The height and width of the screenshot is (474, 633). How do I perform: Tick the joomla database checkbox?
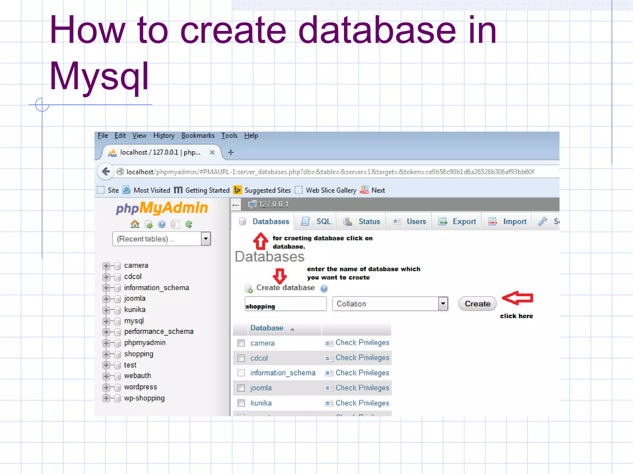(241, 388)
